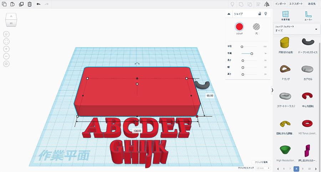
Task: Delete the selection with the trash icon
Action: click(29, 4)
